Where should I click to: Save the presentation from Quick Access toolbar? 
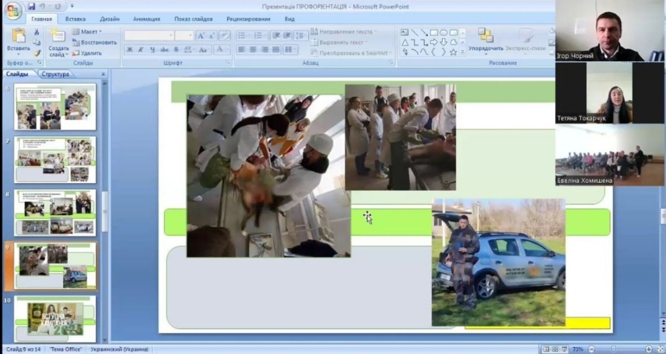tap(32, 6)
